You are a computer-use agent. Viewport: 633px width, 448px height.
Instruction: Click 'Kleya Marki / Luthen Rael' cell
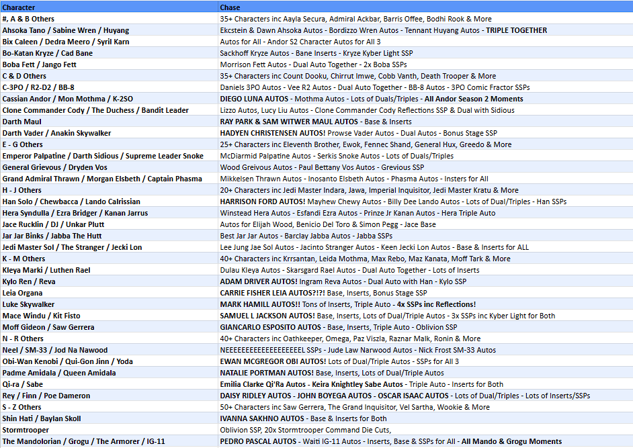[x=109, y=270]
